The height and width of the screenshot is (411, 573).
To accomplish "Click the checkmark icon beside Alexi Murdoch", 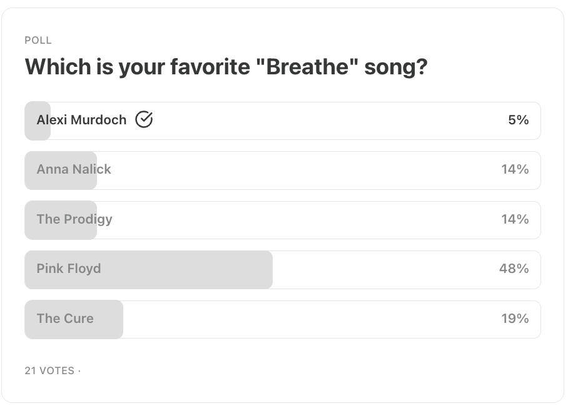I will [144, 119].
